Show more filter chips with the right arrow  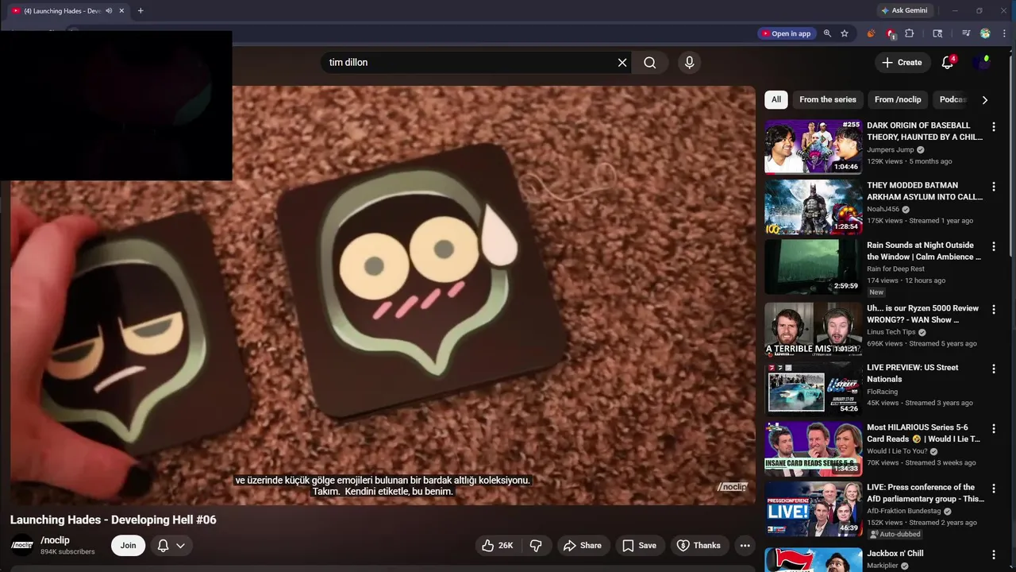[x=985, y=100]
